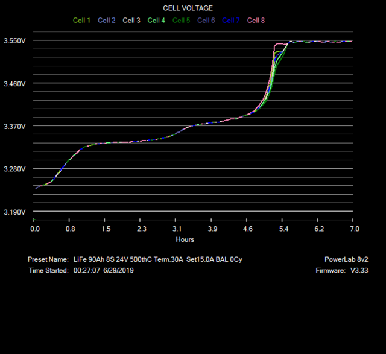Click the 3.280V y-axis label

click(x=14, y=169)
